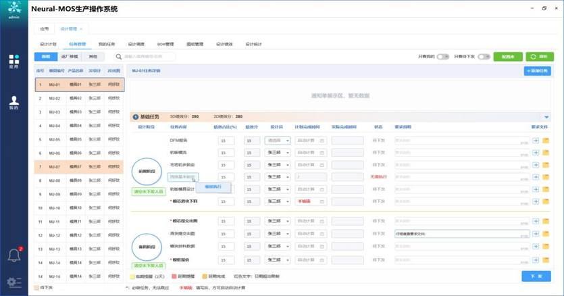Click the plus icon on DFM报告 row

[x=536, y=141]
